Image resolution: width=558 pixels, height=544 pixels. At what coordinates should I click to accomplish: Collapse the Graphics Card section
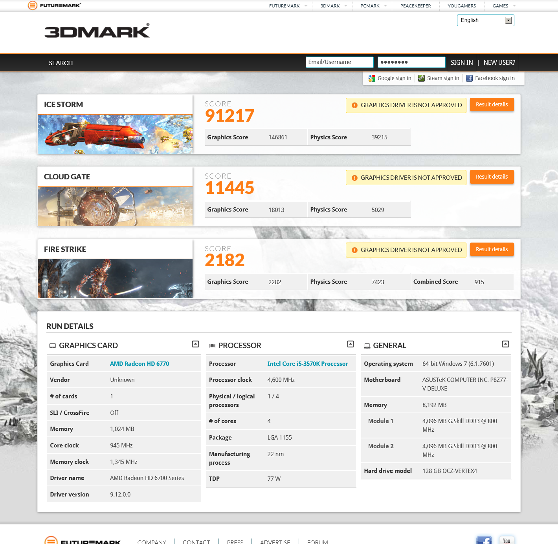(195, 344)
